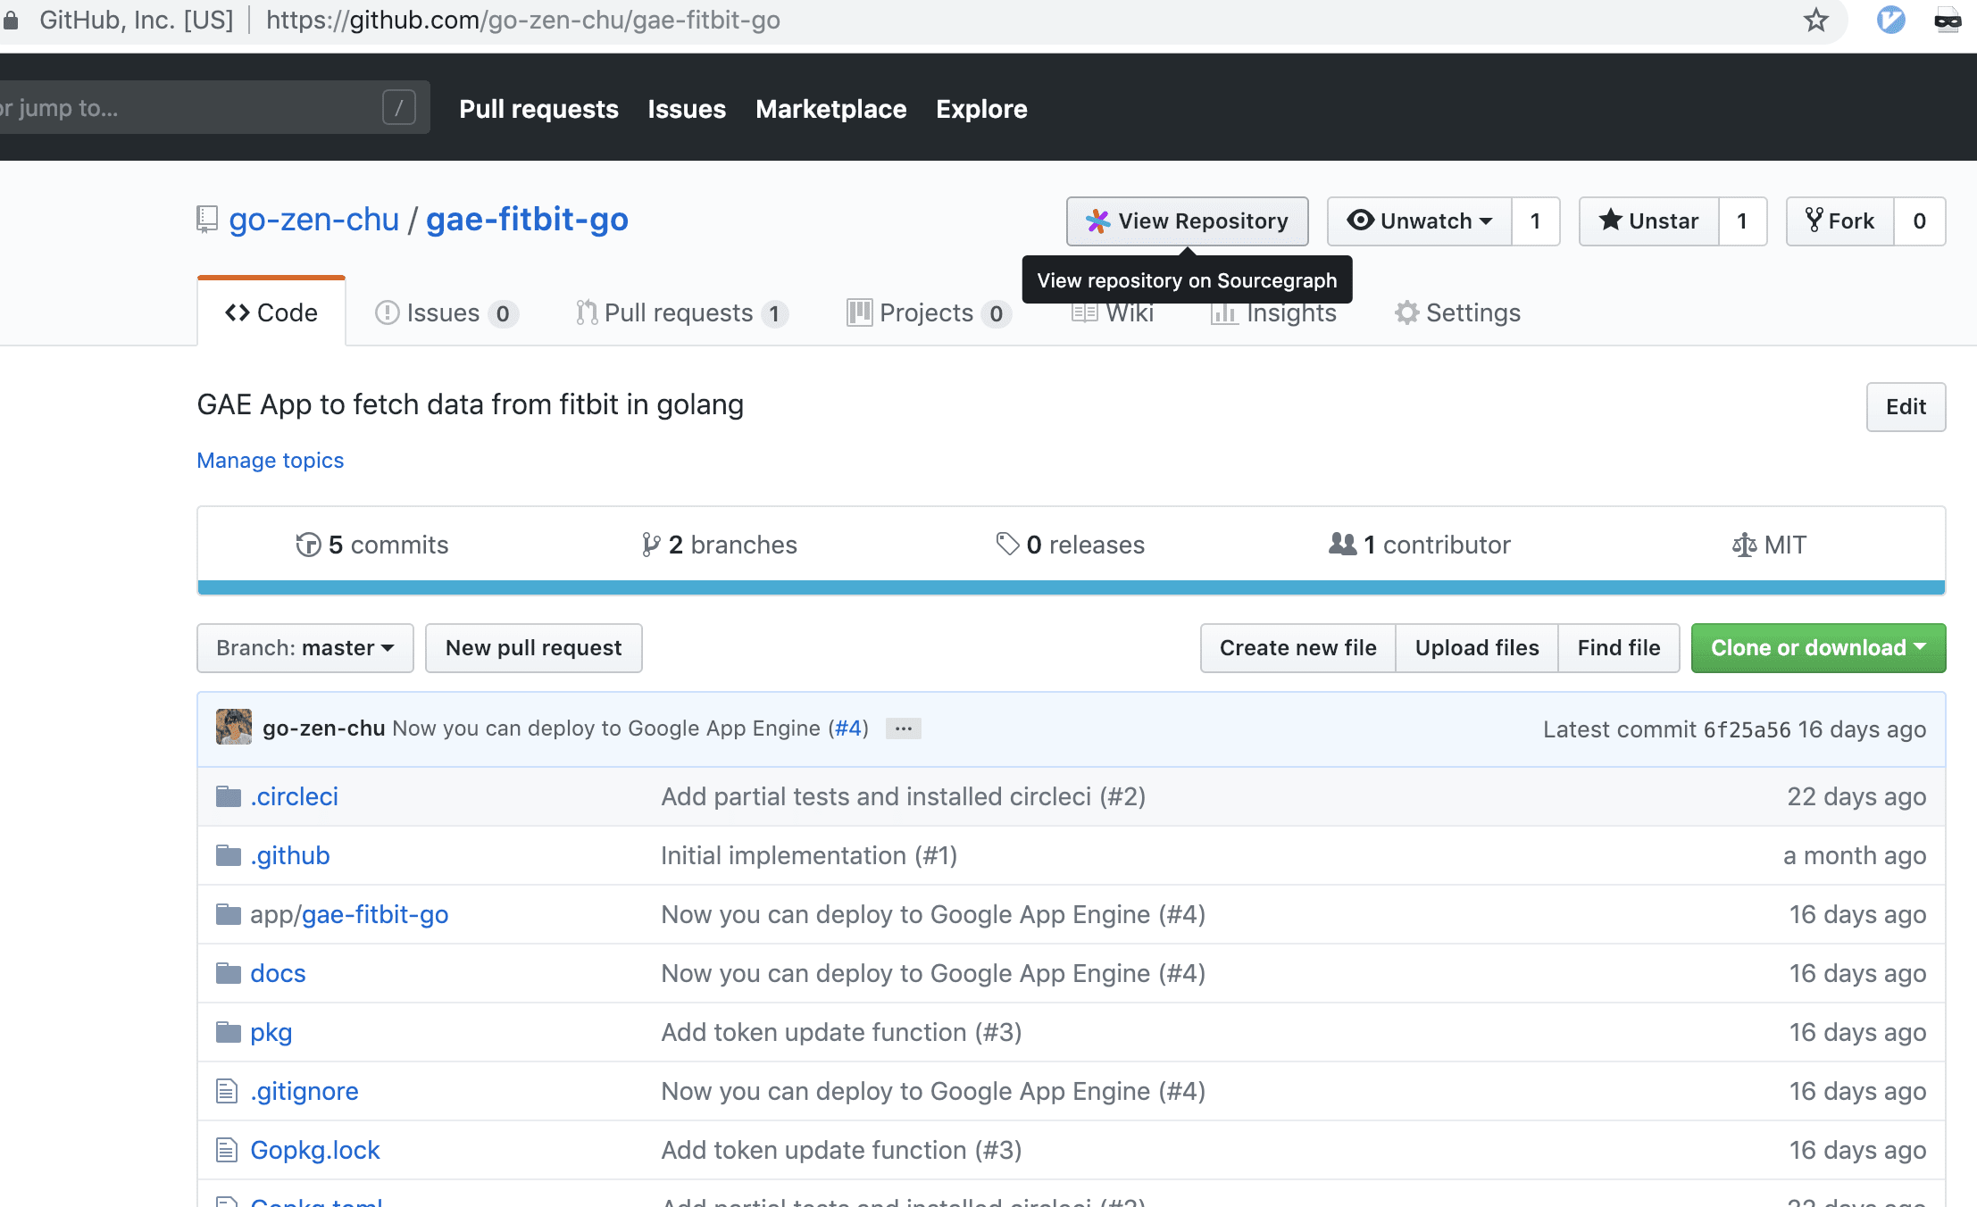Click the commits history clock icon
Image resolution: width=1977 pixels, height=1207 pixels.
(x=308, y=545)
